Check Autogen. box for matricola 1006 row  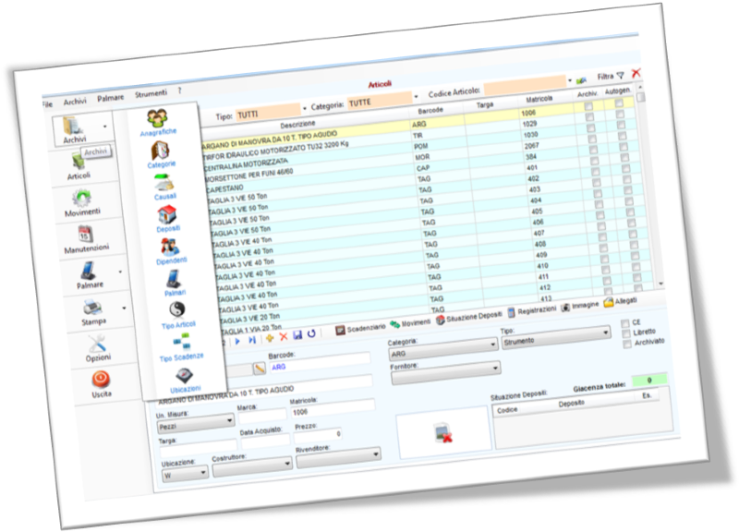[x=619, y=103]
